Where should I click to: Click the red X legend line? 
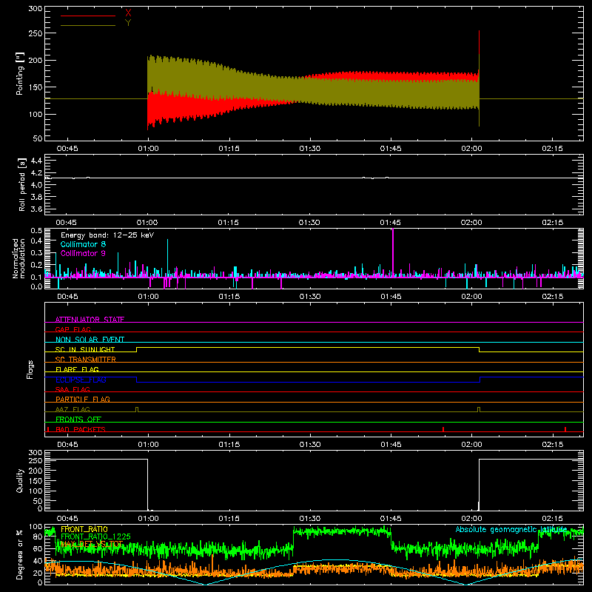[x=88, y=16]
